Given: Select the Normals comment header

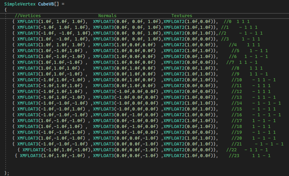Looking at the screenshot, I should point(107,16).
